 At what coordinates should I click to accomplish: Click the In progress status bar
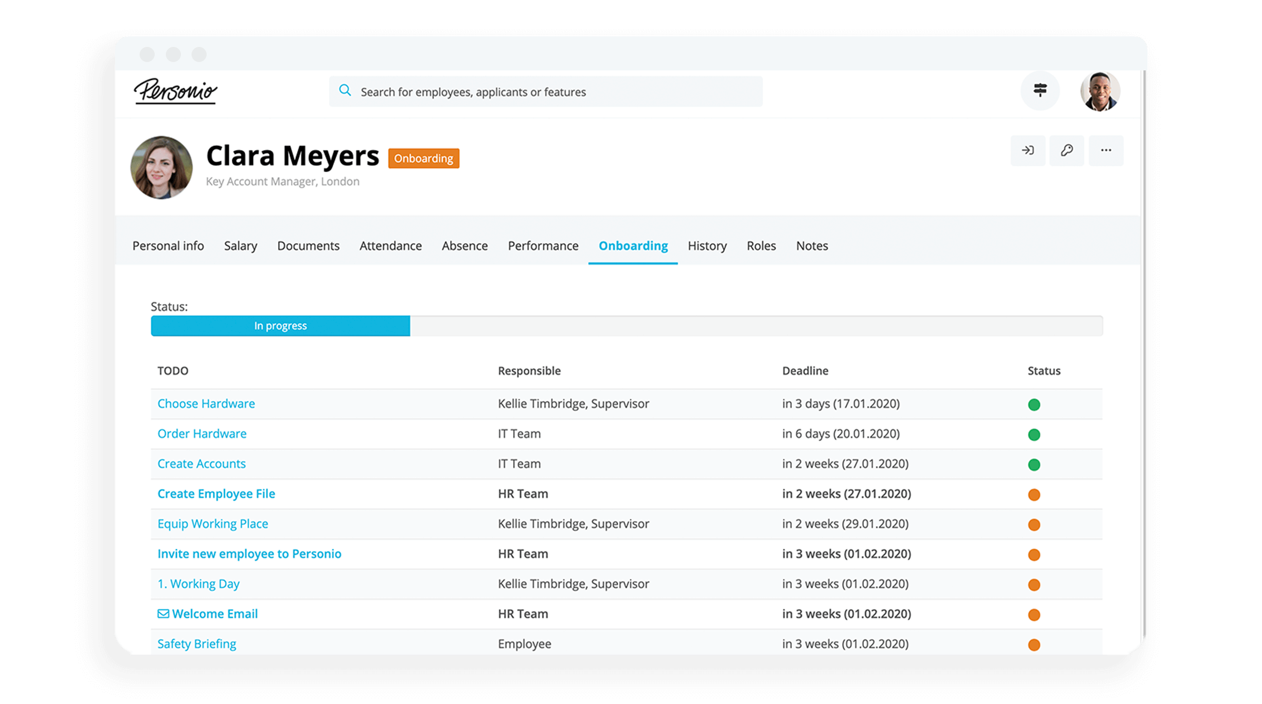[279, 325]
